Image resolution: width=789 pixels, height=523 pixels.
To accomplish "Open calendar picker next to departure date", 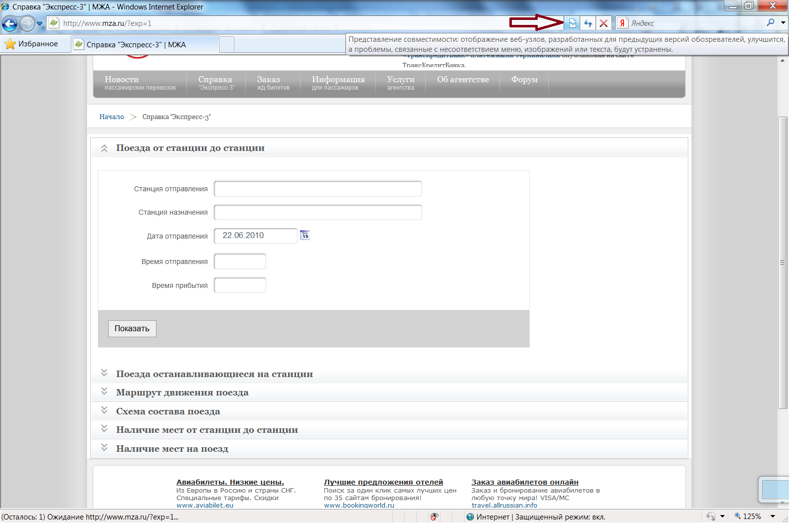I will 305,235.
